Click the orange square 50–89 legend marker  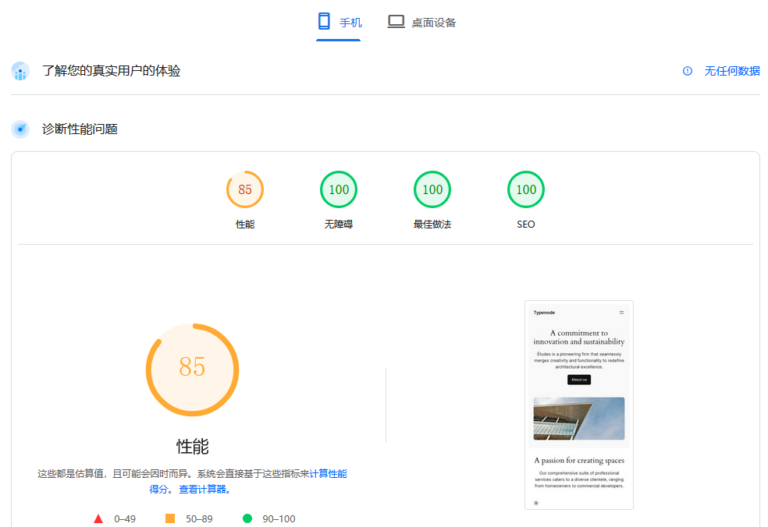click(x=170, y=518)
